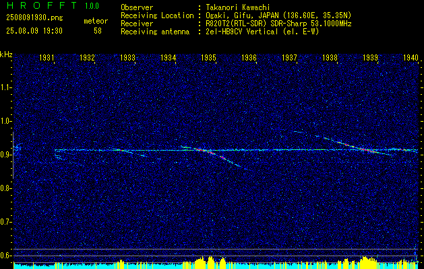Image resolution: width=424 pixels, height=269 pixels.
Task: Select the version number 1.0.0
Action: click(92, 6)
